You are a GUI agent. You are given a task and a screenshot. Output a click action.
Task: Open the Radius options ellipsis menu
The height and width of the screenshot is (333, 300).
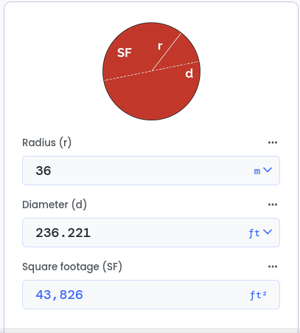(x=273, y=143)
